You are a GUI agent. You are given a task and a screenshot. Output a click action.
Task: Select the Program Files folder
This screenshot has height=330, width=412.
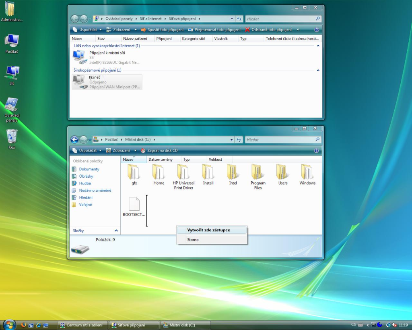pos(258,176)
